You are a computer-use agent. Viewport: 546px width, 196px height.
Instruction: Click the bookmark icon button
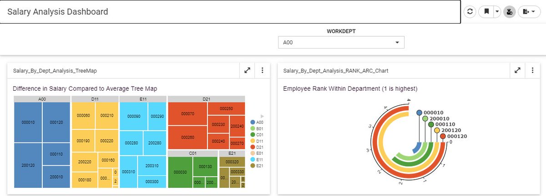point(486,12)
